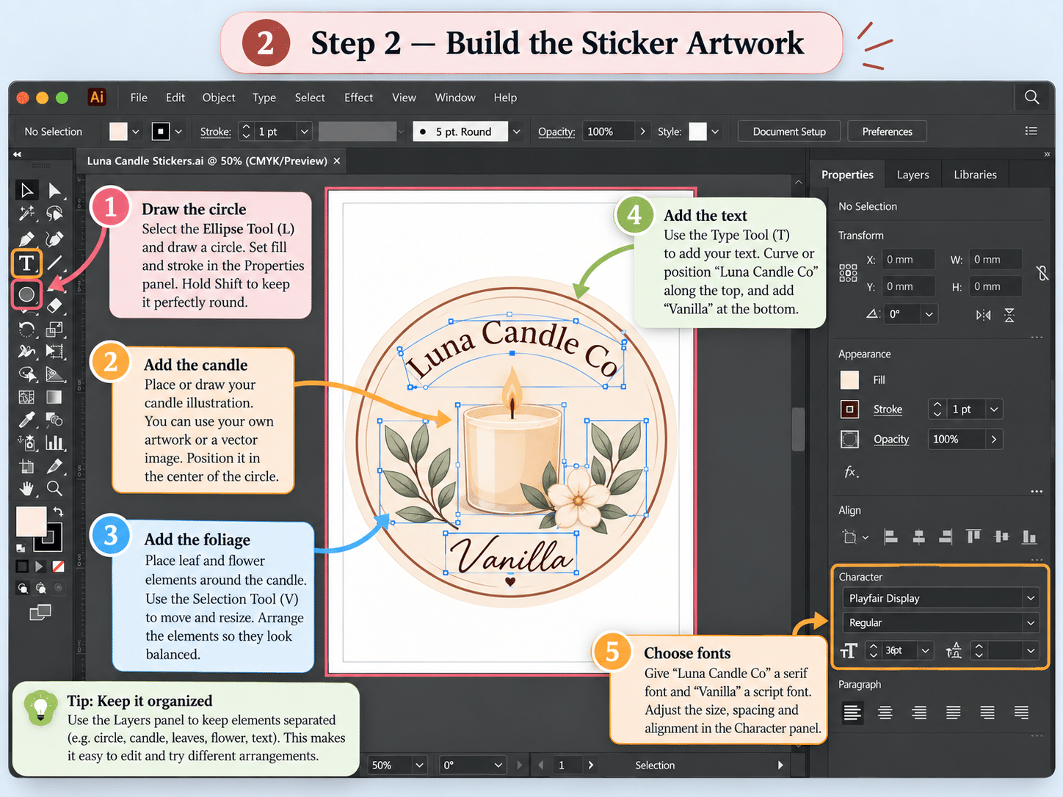Open the Effect menu
This screenshot has height=797, width=1063.
[x=358, y=97]
